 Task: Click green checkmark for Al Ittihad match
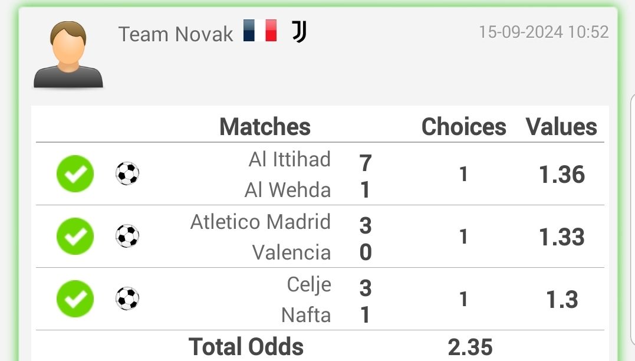pyautogui.click(x=75, y=173)
